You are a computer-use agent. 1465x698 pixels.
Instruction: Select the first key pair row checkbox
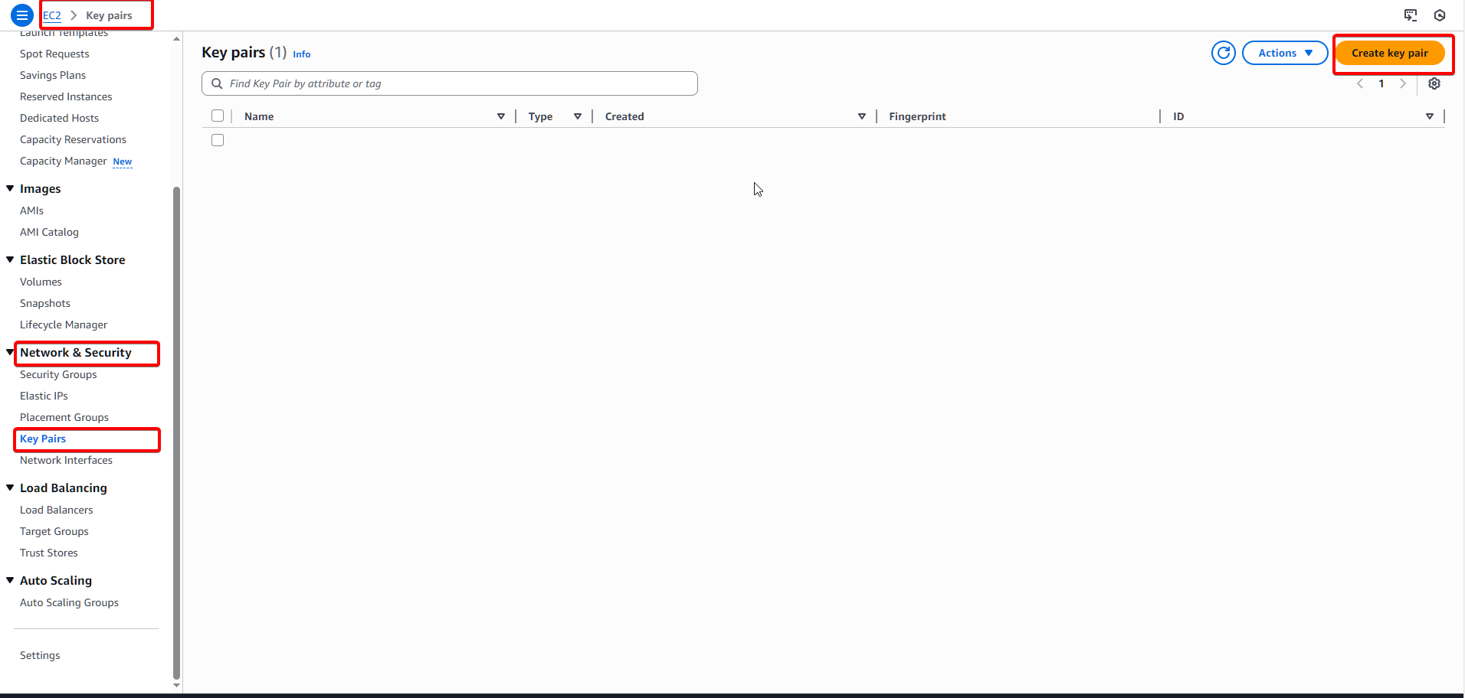pos(218,140)
